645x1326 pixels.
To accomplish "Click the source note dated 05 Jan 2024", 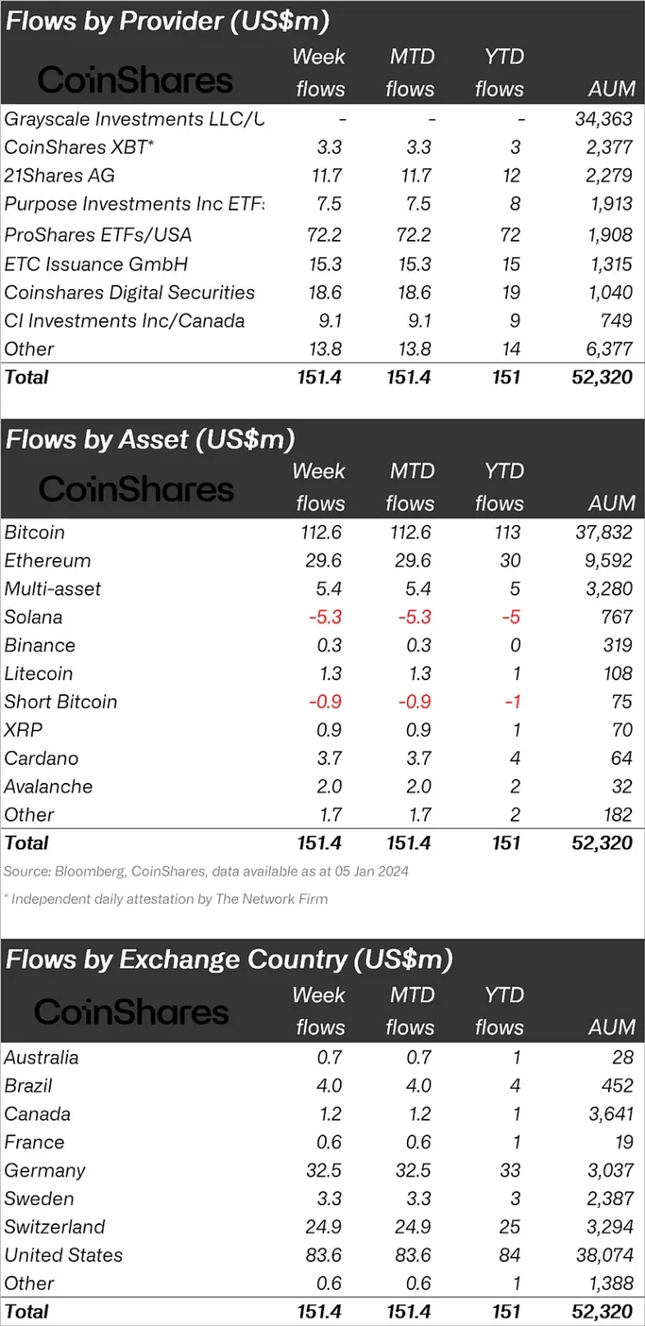I will [205, 871].
